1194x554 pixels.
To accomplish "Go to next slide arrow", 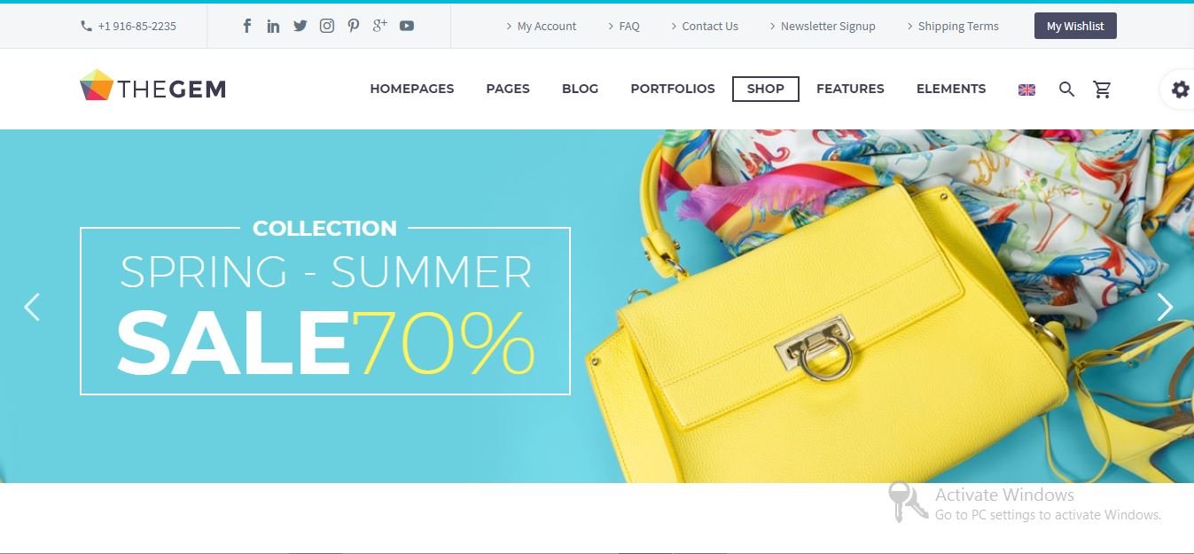I will tap(1165, 307).
